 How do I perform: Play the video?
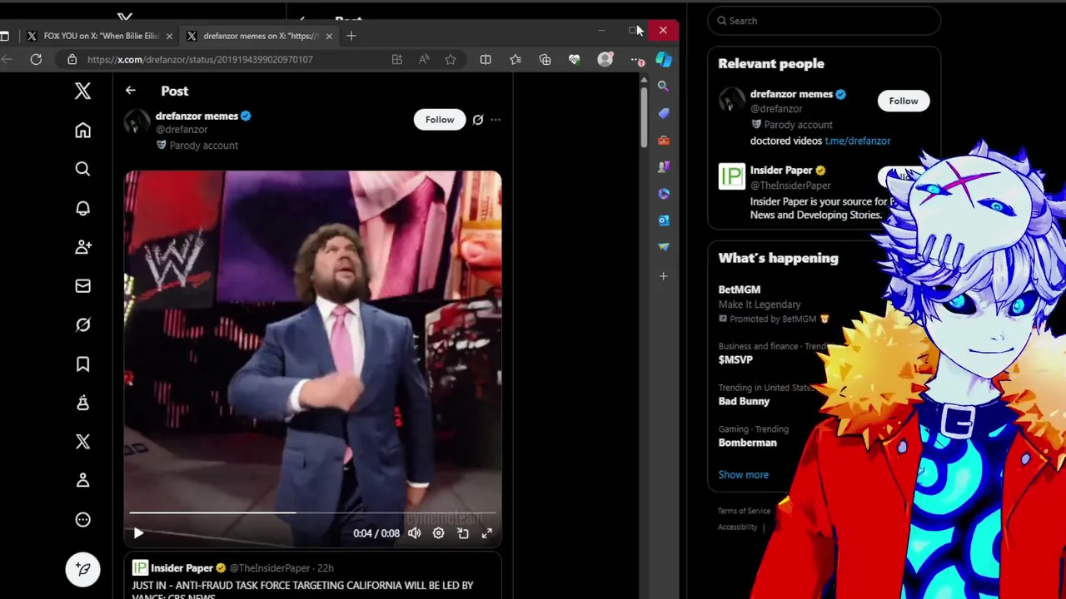pos(138,533)
